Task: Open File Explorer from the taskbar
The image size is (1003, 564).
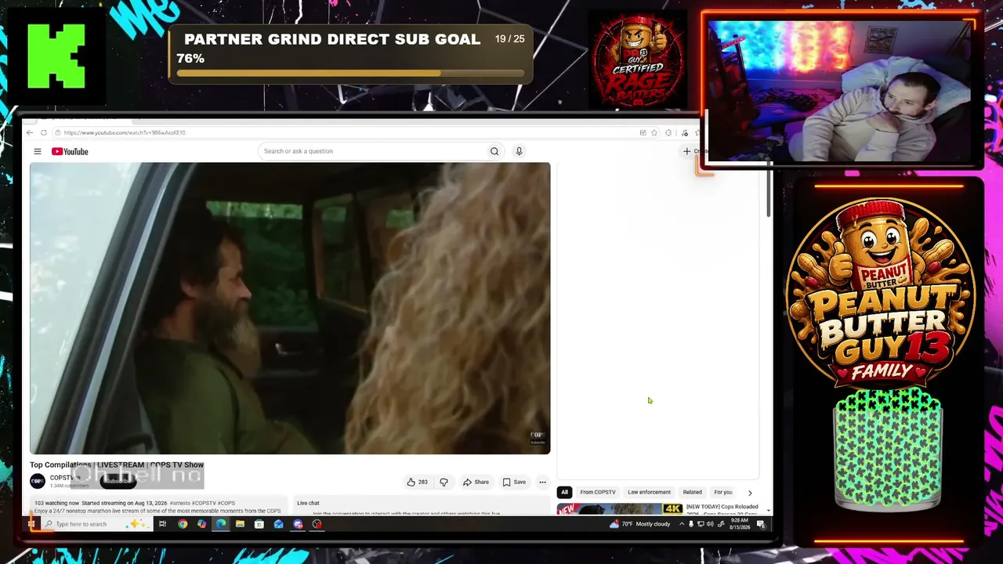Action: coord(240,524)
